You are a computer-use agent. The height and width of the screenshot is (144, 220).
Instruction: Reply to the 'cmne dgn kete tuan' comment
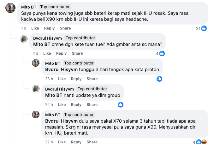tap(61, 53)
